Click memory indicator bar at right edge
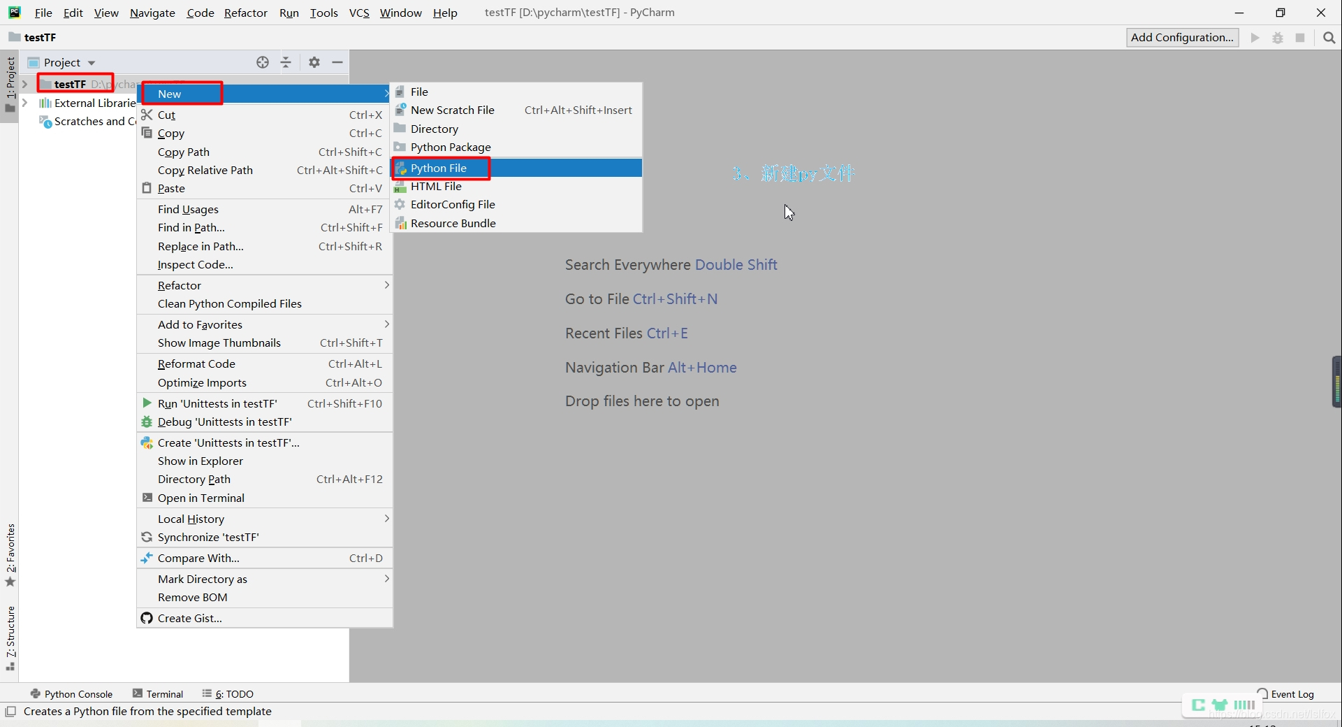The image size is (1342, 727). pos(1336,382)
